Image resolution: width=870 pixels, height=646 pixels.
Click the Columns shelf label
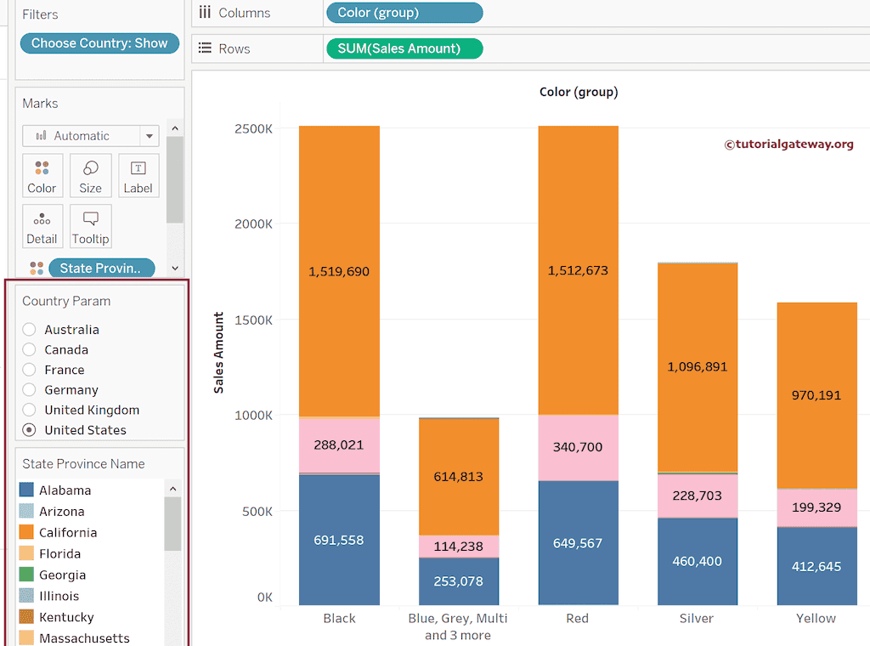tap(246, 13)
